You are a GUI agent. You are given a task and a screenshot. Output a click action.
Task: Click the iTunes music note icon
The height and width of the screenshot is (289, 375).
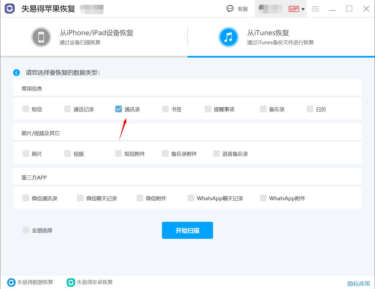228,37
